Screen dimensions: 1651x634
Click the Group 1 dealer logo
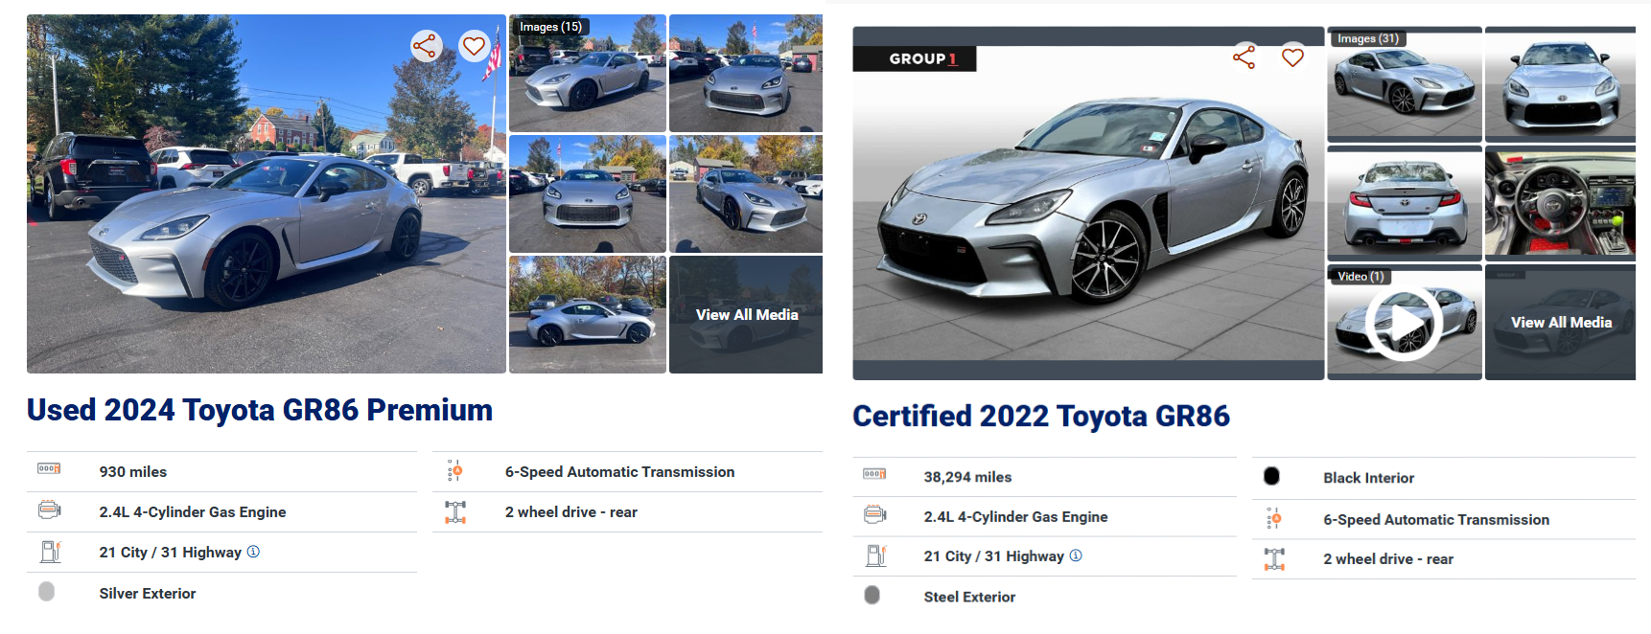point(915,58)
